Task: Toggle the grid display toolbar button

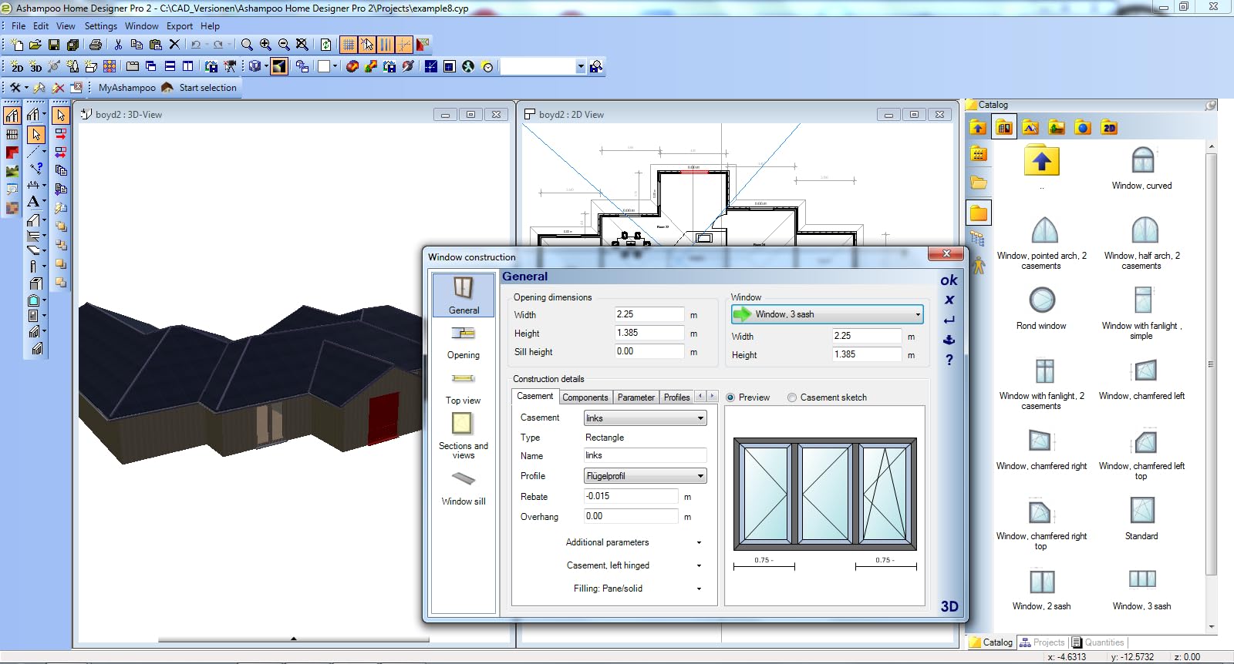Action: [x=349, y=45]
